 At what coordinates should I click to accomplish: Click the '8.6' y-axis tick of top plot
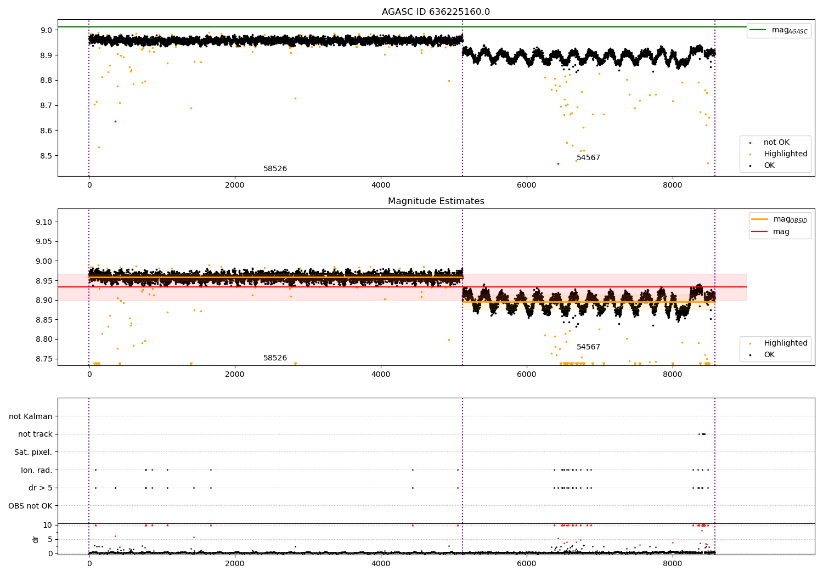click(x=47, y=131)
